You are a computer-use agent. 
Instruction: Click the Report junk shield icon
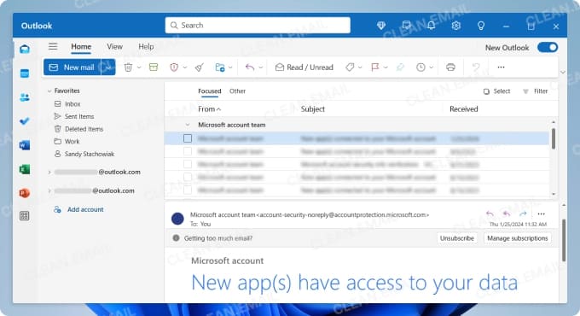(174, 67)
